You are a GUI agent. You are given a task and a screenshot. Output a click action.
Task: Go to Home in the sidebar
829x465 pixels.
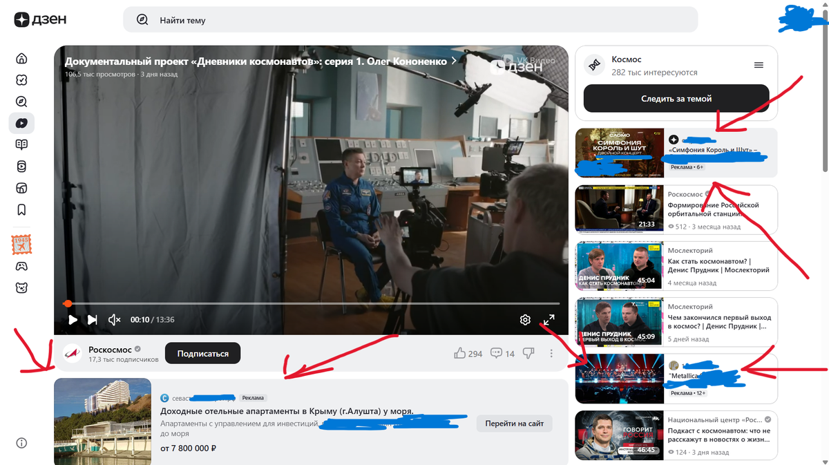click(21, 59)
